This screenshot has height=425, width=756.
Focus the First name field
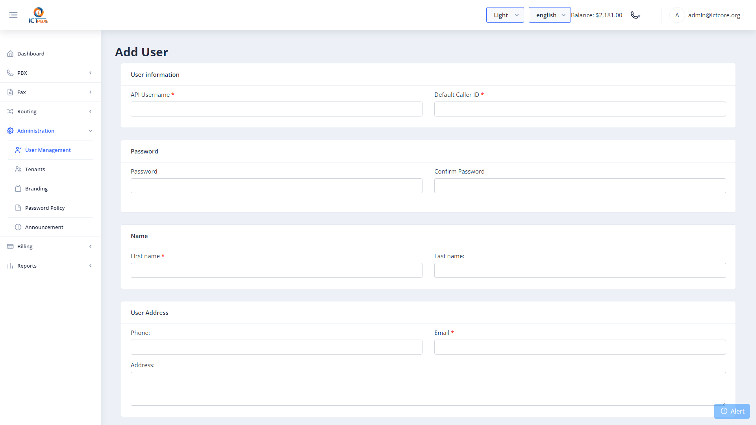pos(276,270)
